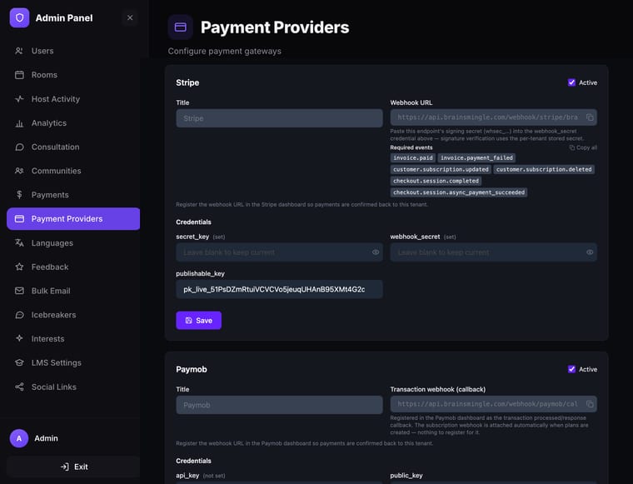Click the Communities people icon
Screen dimensions: 633x484
pyautogui.click(x=19, y=171)
